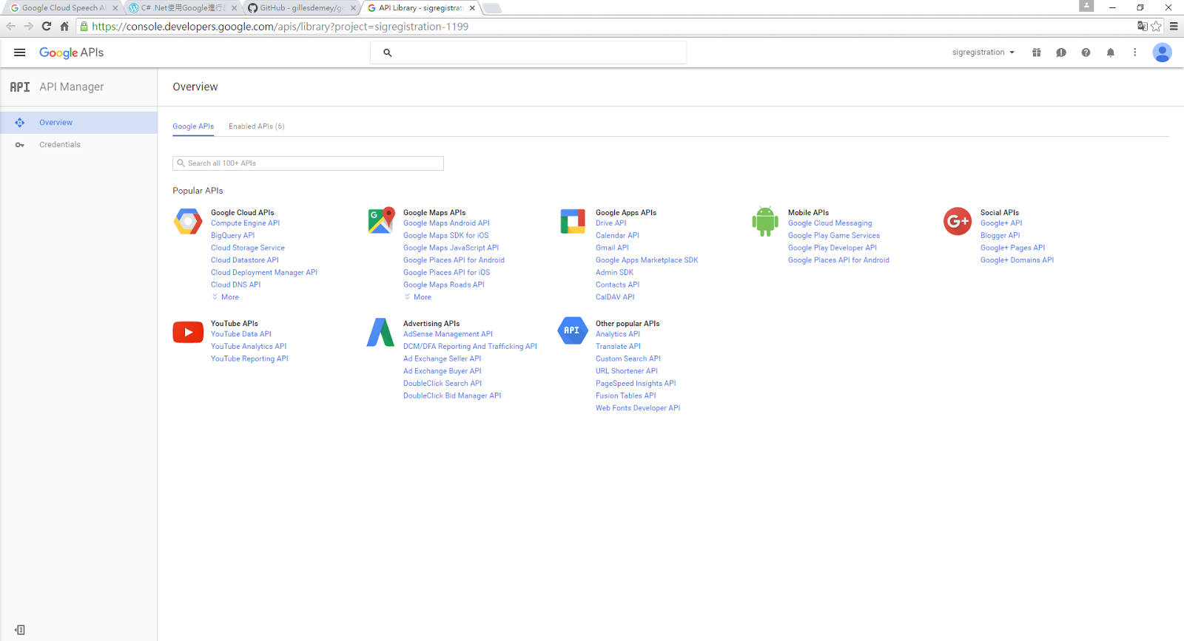Open the Compute Engine API link
This screenshot has width=1184, height=641.
(x=245, y=223)
